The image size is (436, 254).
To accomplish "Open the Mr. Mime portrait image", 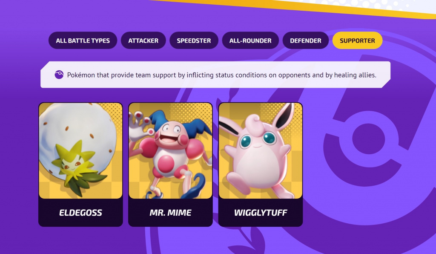I will coord(170,150).
